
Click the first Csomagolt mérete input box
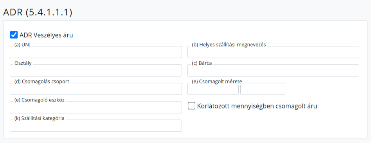[x=213, y=89]
